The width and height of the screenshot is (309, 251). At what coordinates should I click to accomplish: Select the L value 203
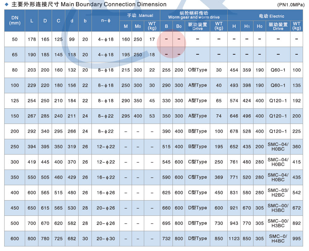pyautogui.click(x=32, y=70)
